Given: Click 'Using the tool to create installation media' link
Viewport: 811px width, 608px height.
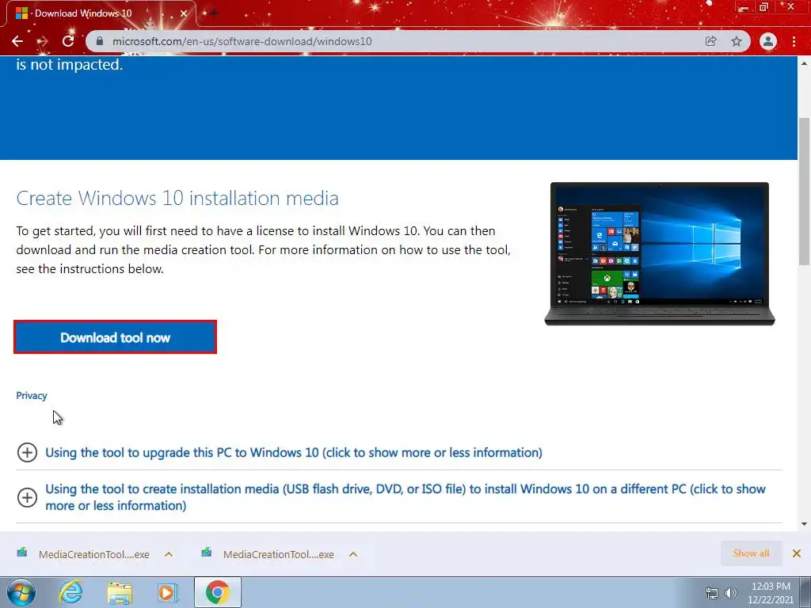Looking at the screenshot, I should pos(405,497).
